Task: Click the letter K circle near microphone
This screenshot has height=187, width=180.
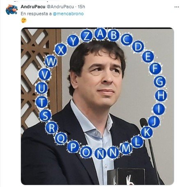Action: [147, 132]
